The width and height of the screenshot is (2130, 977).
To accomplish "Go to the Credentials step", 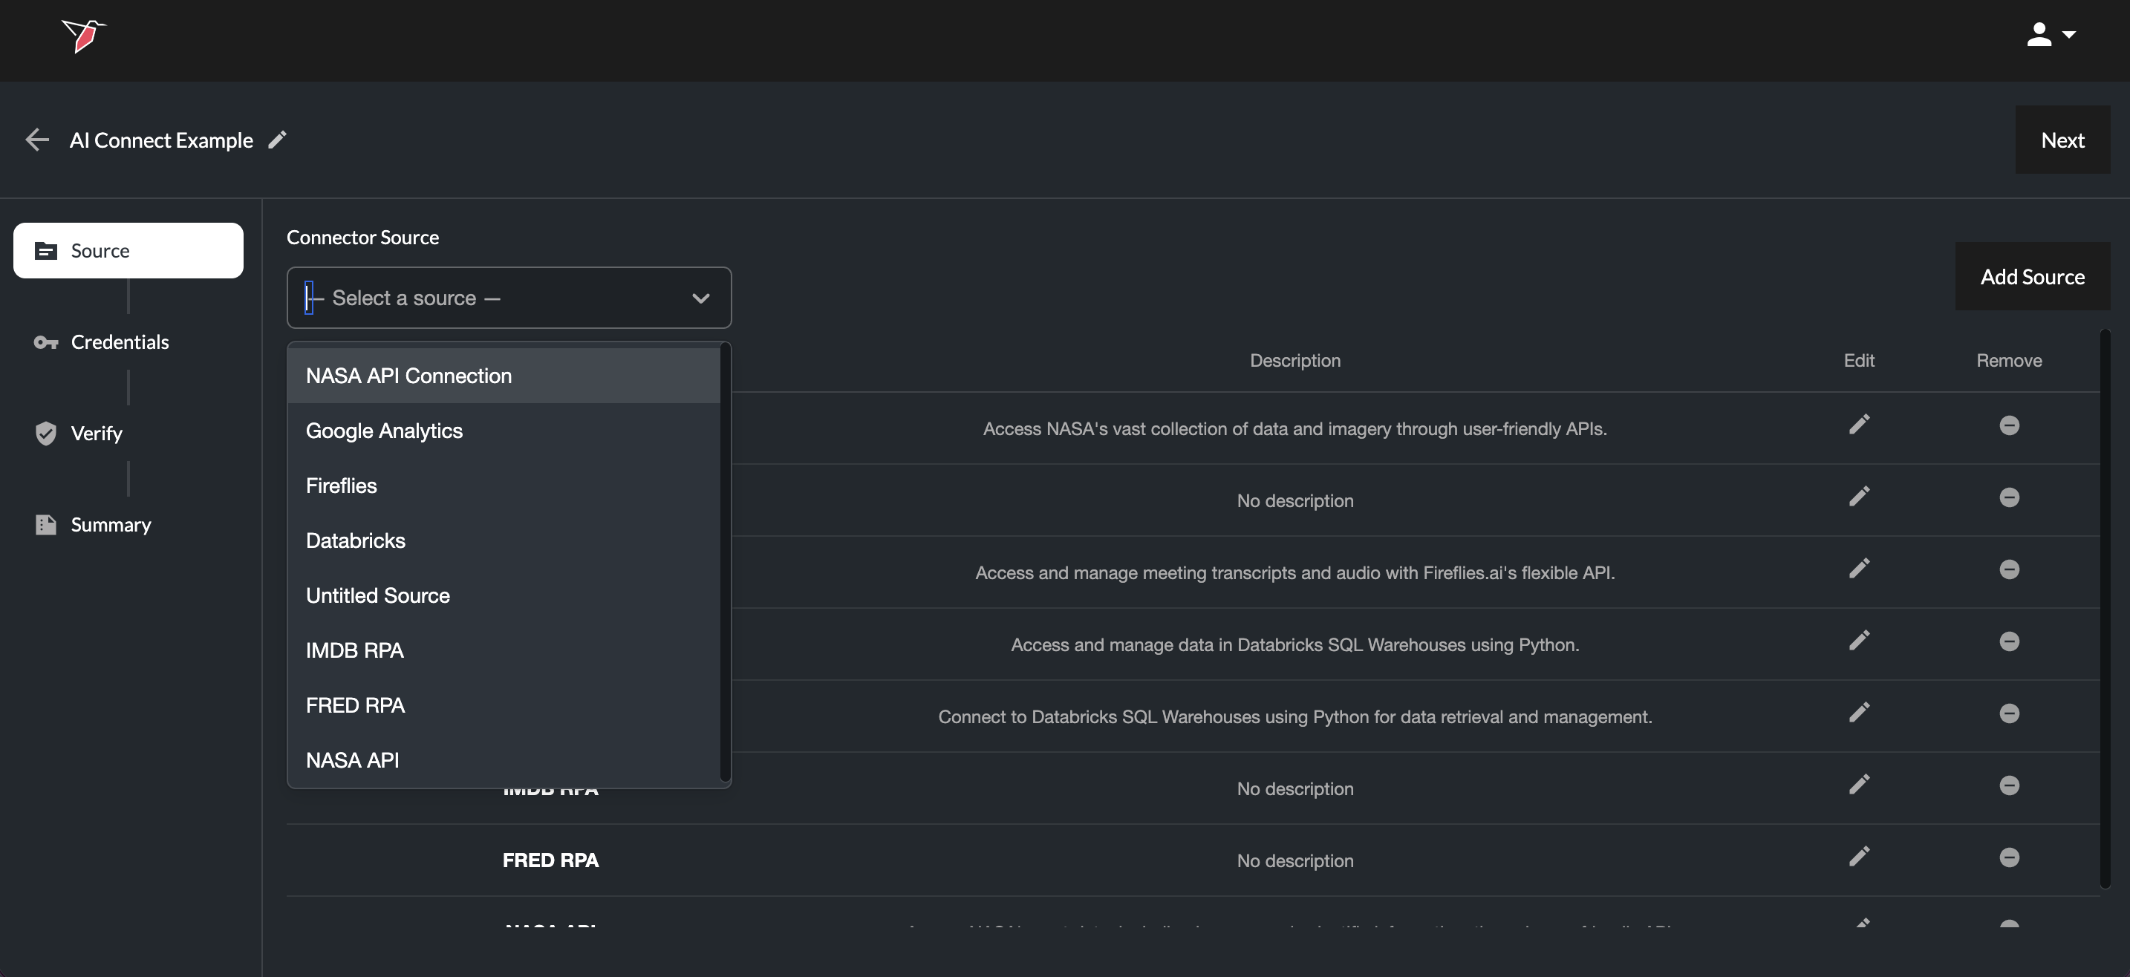I will click(x=119, y=342).
